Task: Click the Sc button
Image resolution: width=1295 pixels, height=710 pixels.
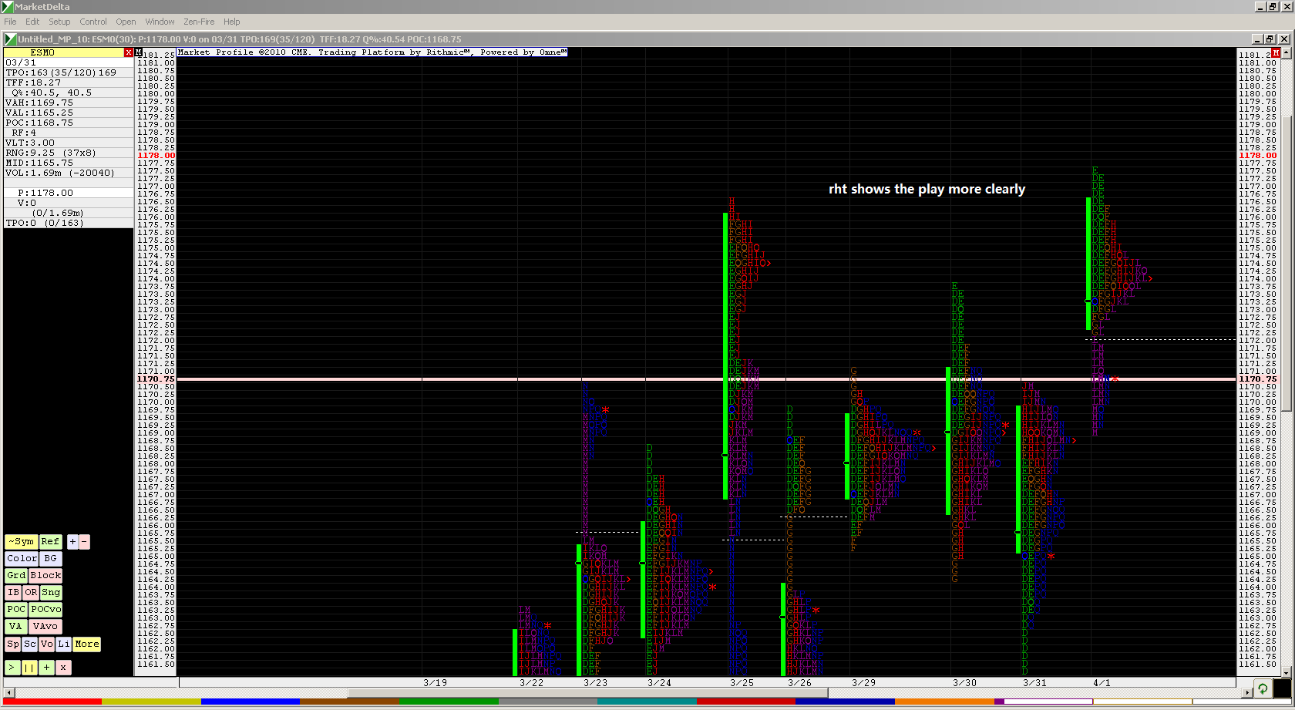Action: click(30, 644)
